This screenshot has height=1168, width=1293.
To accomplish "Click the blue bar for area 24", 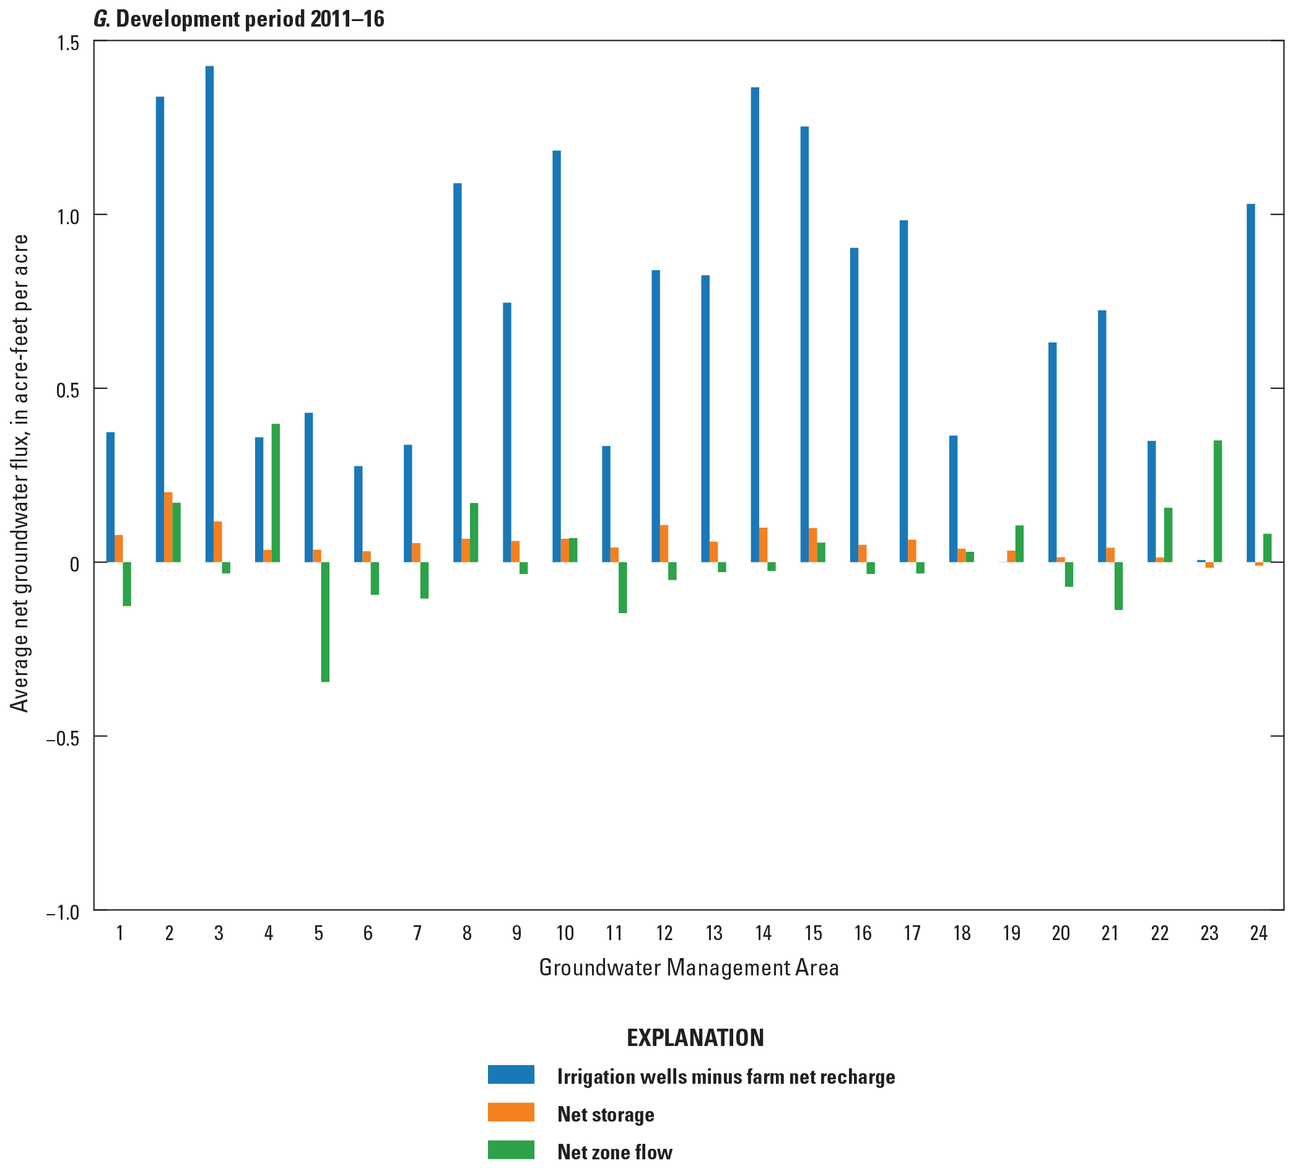I will pos(1251,383).
